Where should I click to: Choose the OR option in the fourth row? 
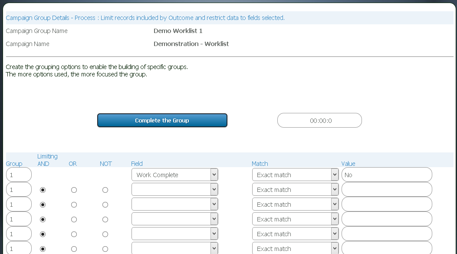tap(74, 219)
